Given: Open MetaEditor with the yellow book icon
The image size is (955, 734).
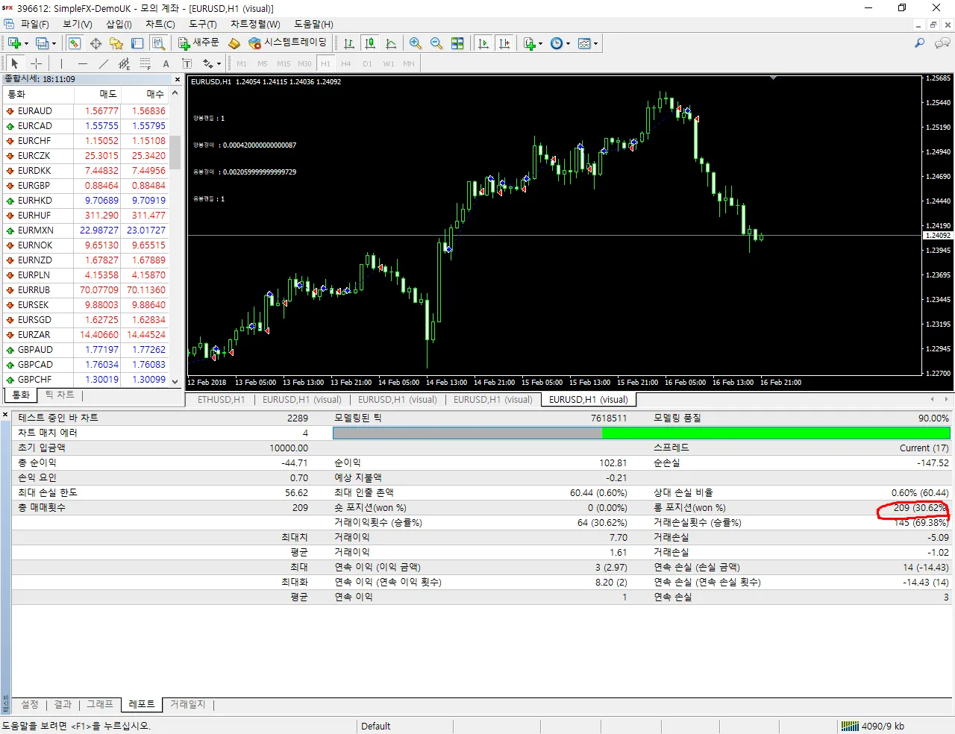Looking at the screenshot, I should (234, 43).
